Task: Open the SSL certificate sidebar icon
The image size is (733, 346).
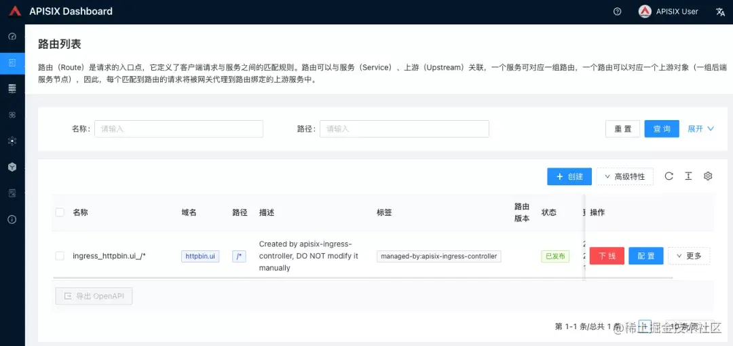Action: tap(13, 193)
